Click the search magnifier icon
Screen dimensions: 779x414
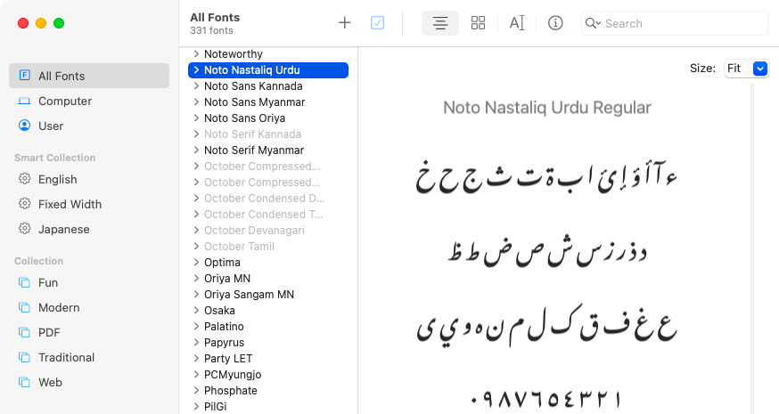pyautogui.click(x=594, y=23)
